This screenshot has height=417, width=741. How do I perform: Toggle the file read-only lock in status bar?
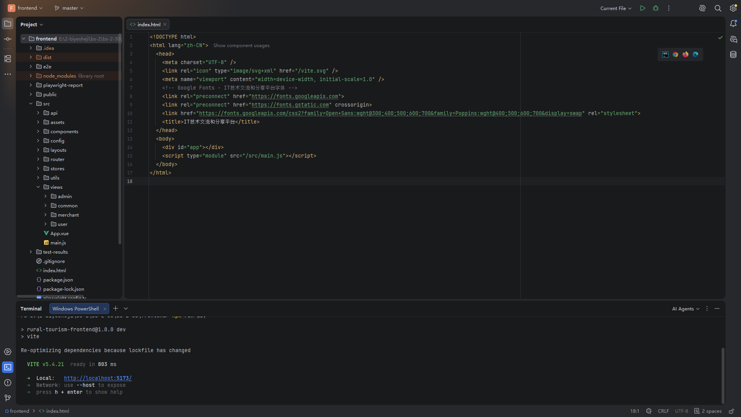pyautogui.click(x=731, y=411)
